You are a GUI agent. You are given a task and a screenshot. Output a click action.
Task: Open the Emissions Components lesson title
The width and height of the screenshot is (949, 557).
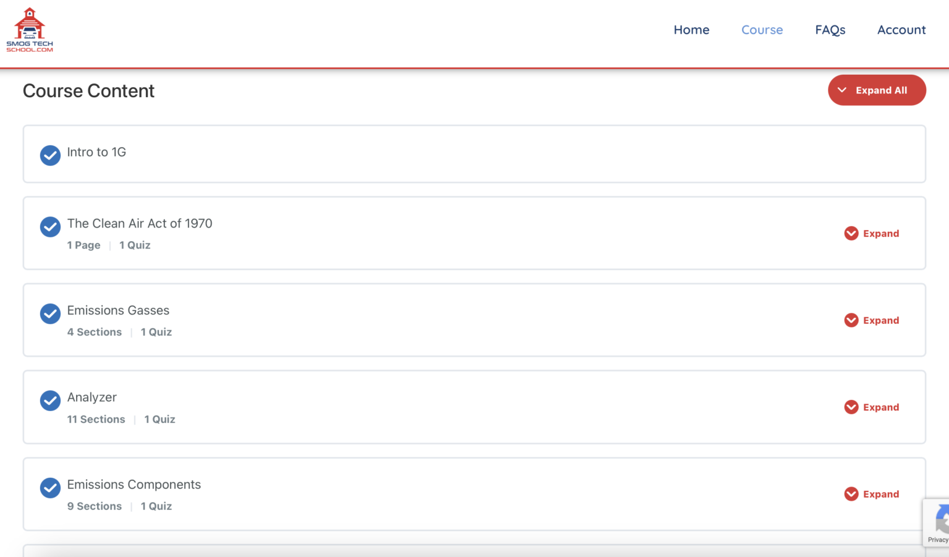click(x=134, y=485)
